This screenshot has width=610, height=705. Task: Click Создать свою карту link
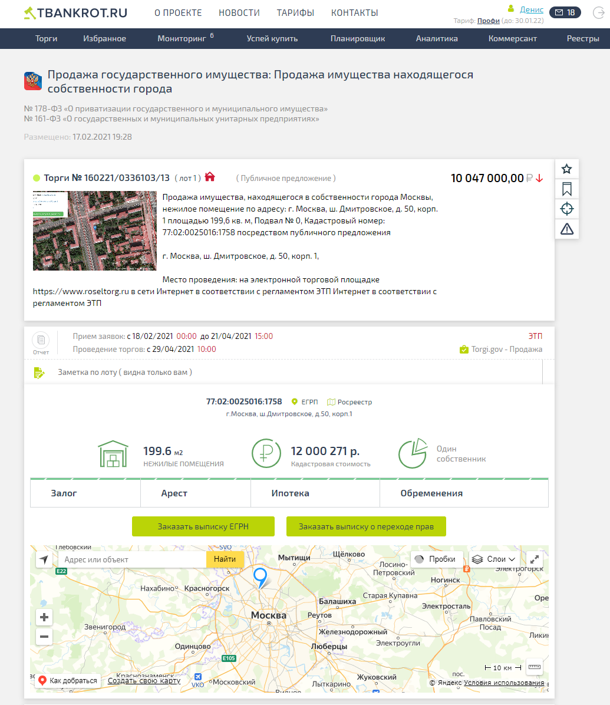pyautogui.click(x=144, y=681)
